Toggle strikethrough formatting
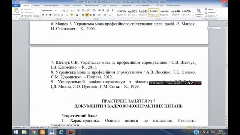The height and width of the screenshot is (135, 240). [x=55, y=15]
